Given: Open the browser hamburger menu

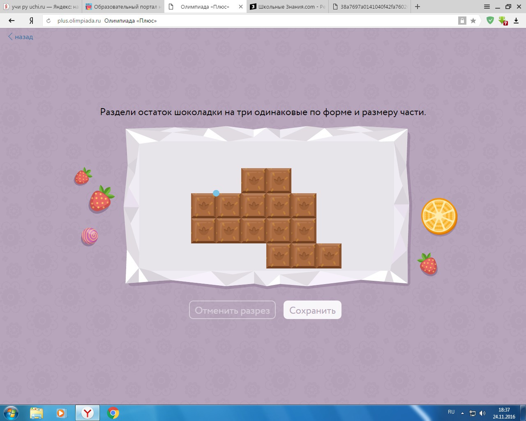Looking at the screenshot, I should tap(487, 7).
